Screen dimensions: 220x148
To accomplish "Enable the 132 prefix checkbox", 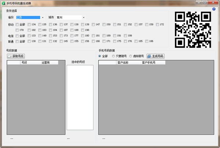I will coord(51,41).
